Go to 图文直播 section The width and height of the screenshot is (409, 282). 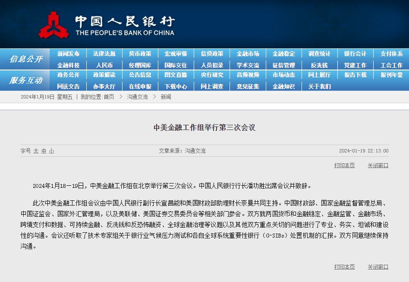pyautogui.click(x=176, y=75)
